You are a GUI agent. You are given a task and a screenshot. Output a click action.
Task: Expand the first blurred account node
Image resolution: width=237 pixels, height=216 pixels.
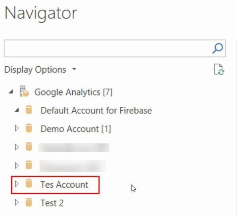tap(17, 147)
